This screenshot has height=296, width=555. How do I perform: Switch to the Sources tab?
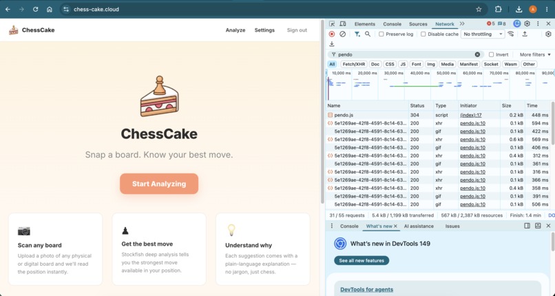418,24
